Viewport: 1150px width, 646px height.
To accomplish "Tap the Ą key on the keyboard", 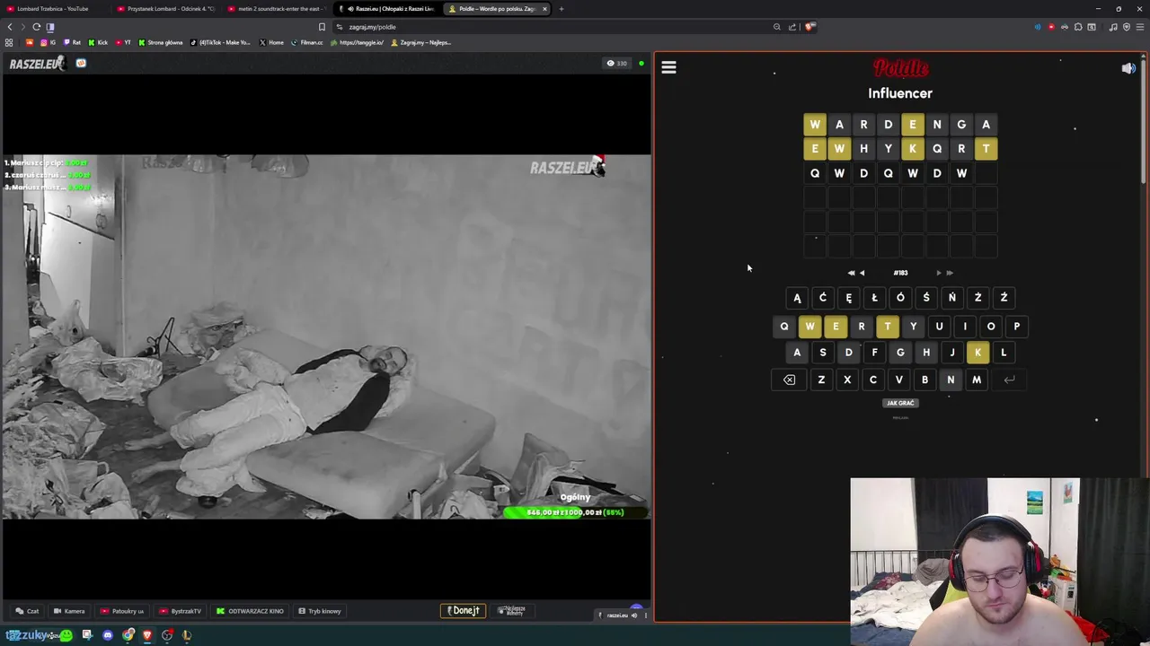I will click(x=797, y=298).
